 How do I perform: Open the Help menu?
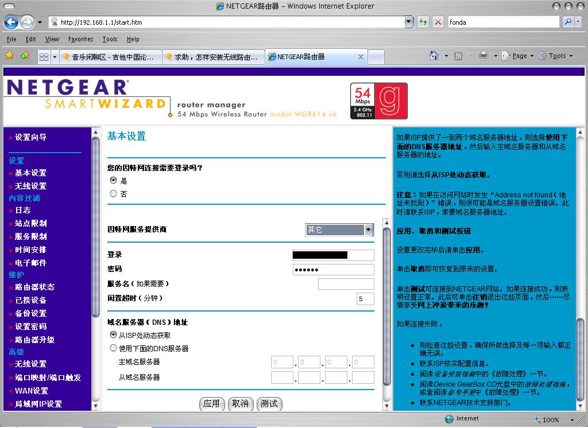[133, 39]
